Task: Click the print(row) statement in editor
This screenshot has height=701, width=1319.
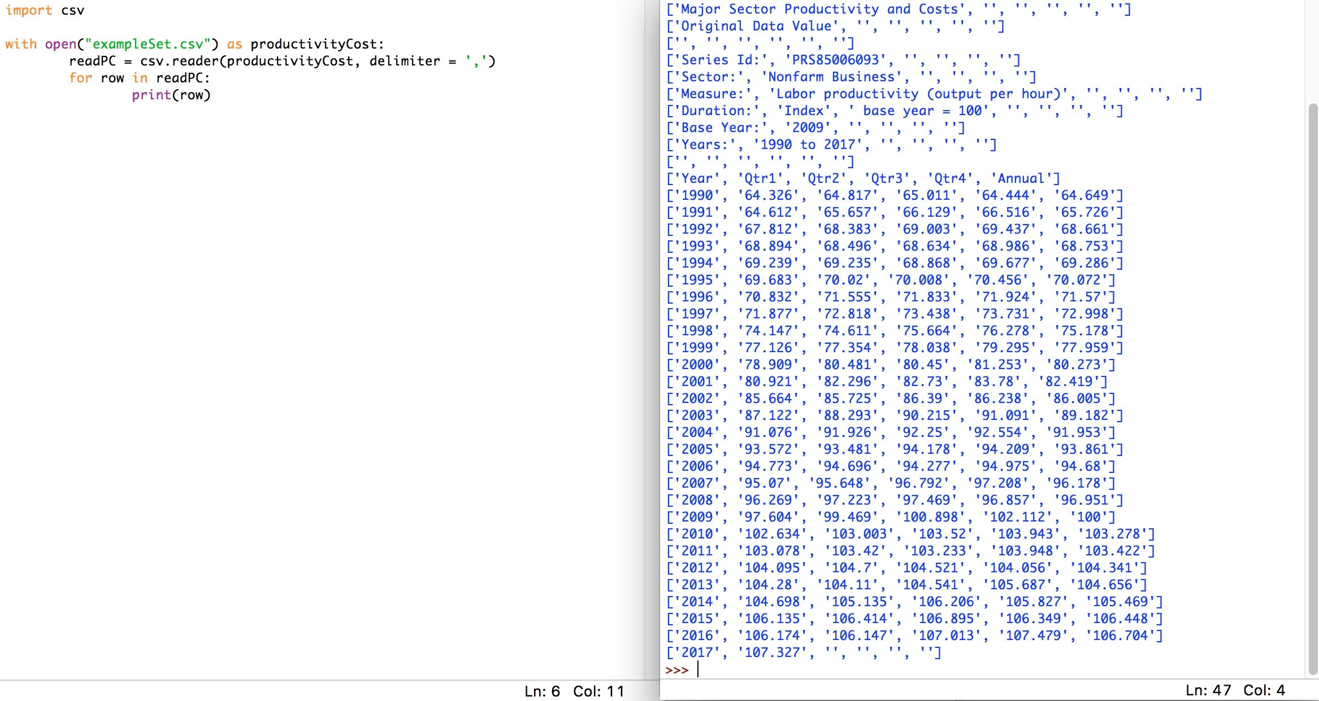Action: tap(171, 95)
